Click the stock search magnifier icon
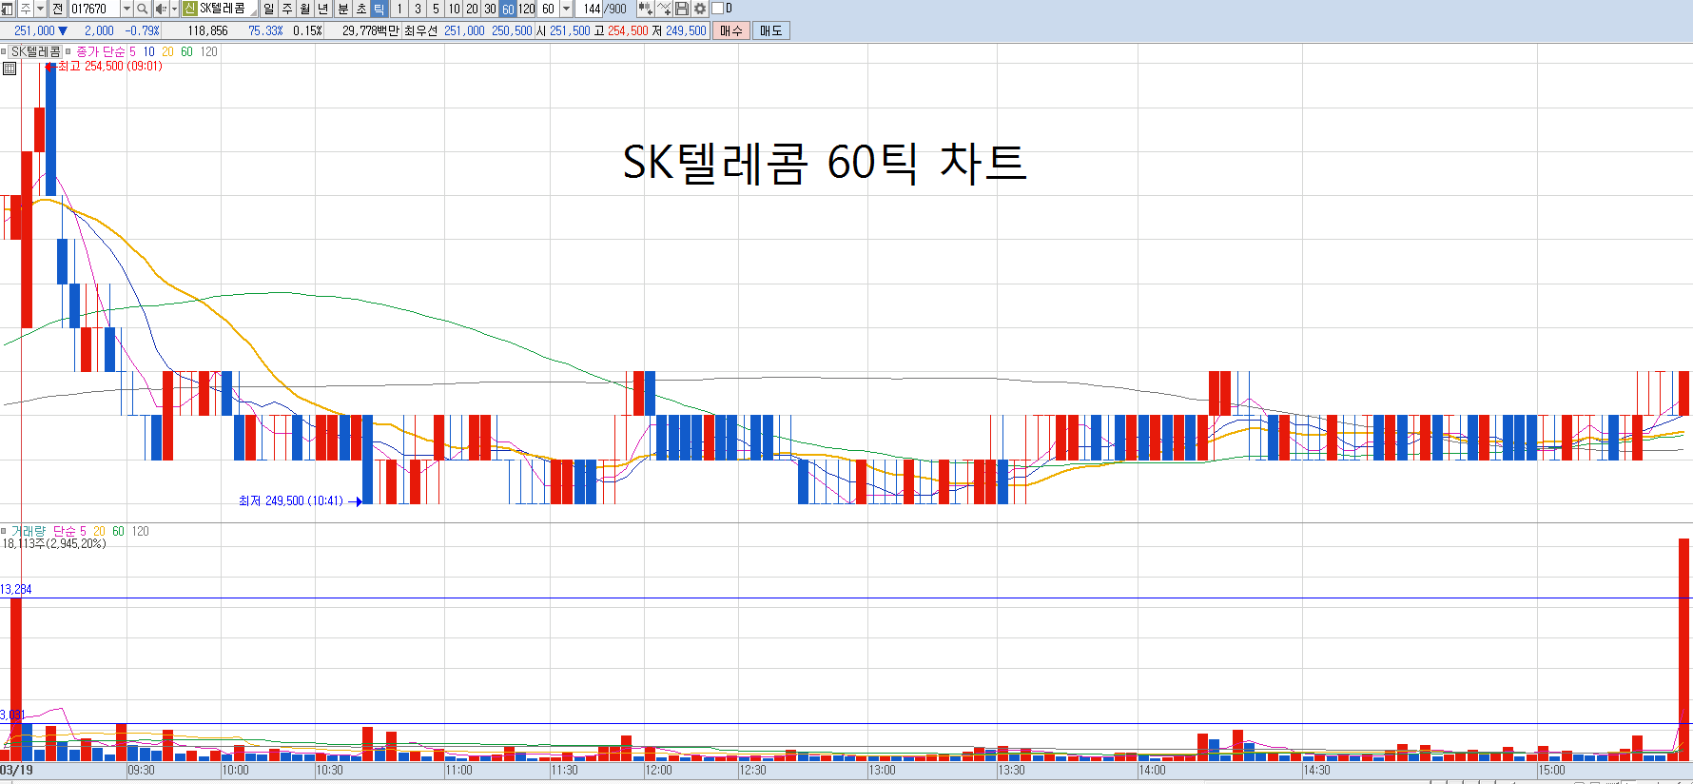The image size is (1693, 784). tap(142, 9)
